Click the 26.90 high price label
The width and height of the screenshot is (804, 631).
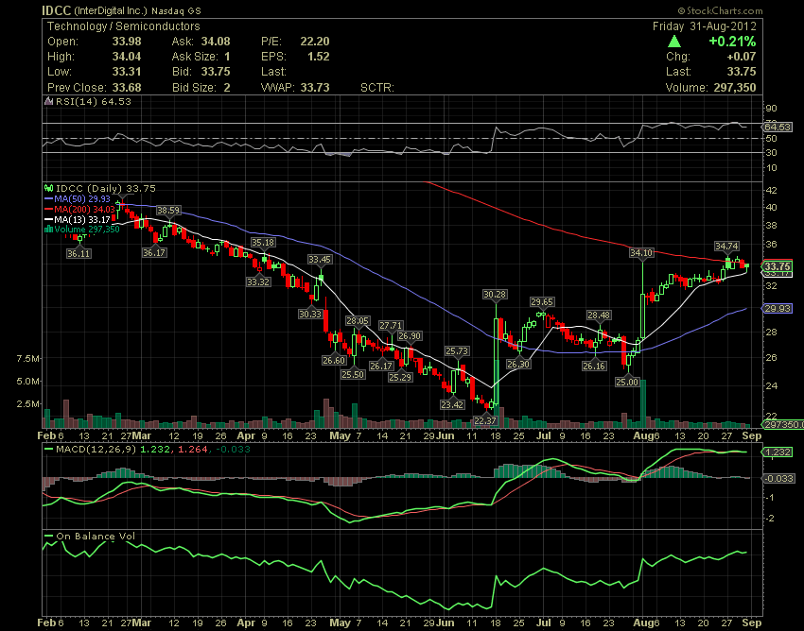pyautogui.click(x=410, y=336)
